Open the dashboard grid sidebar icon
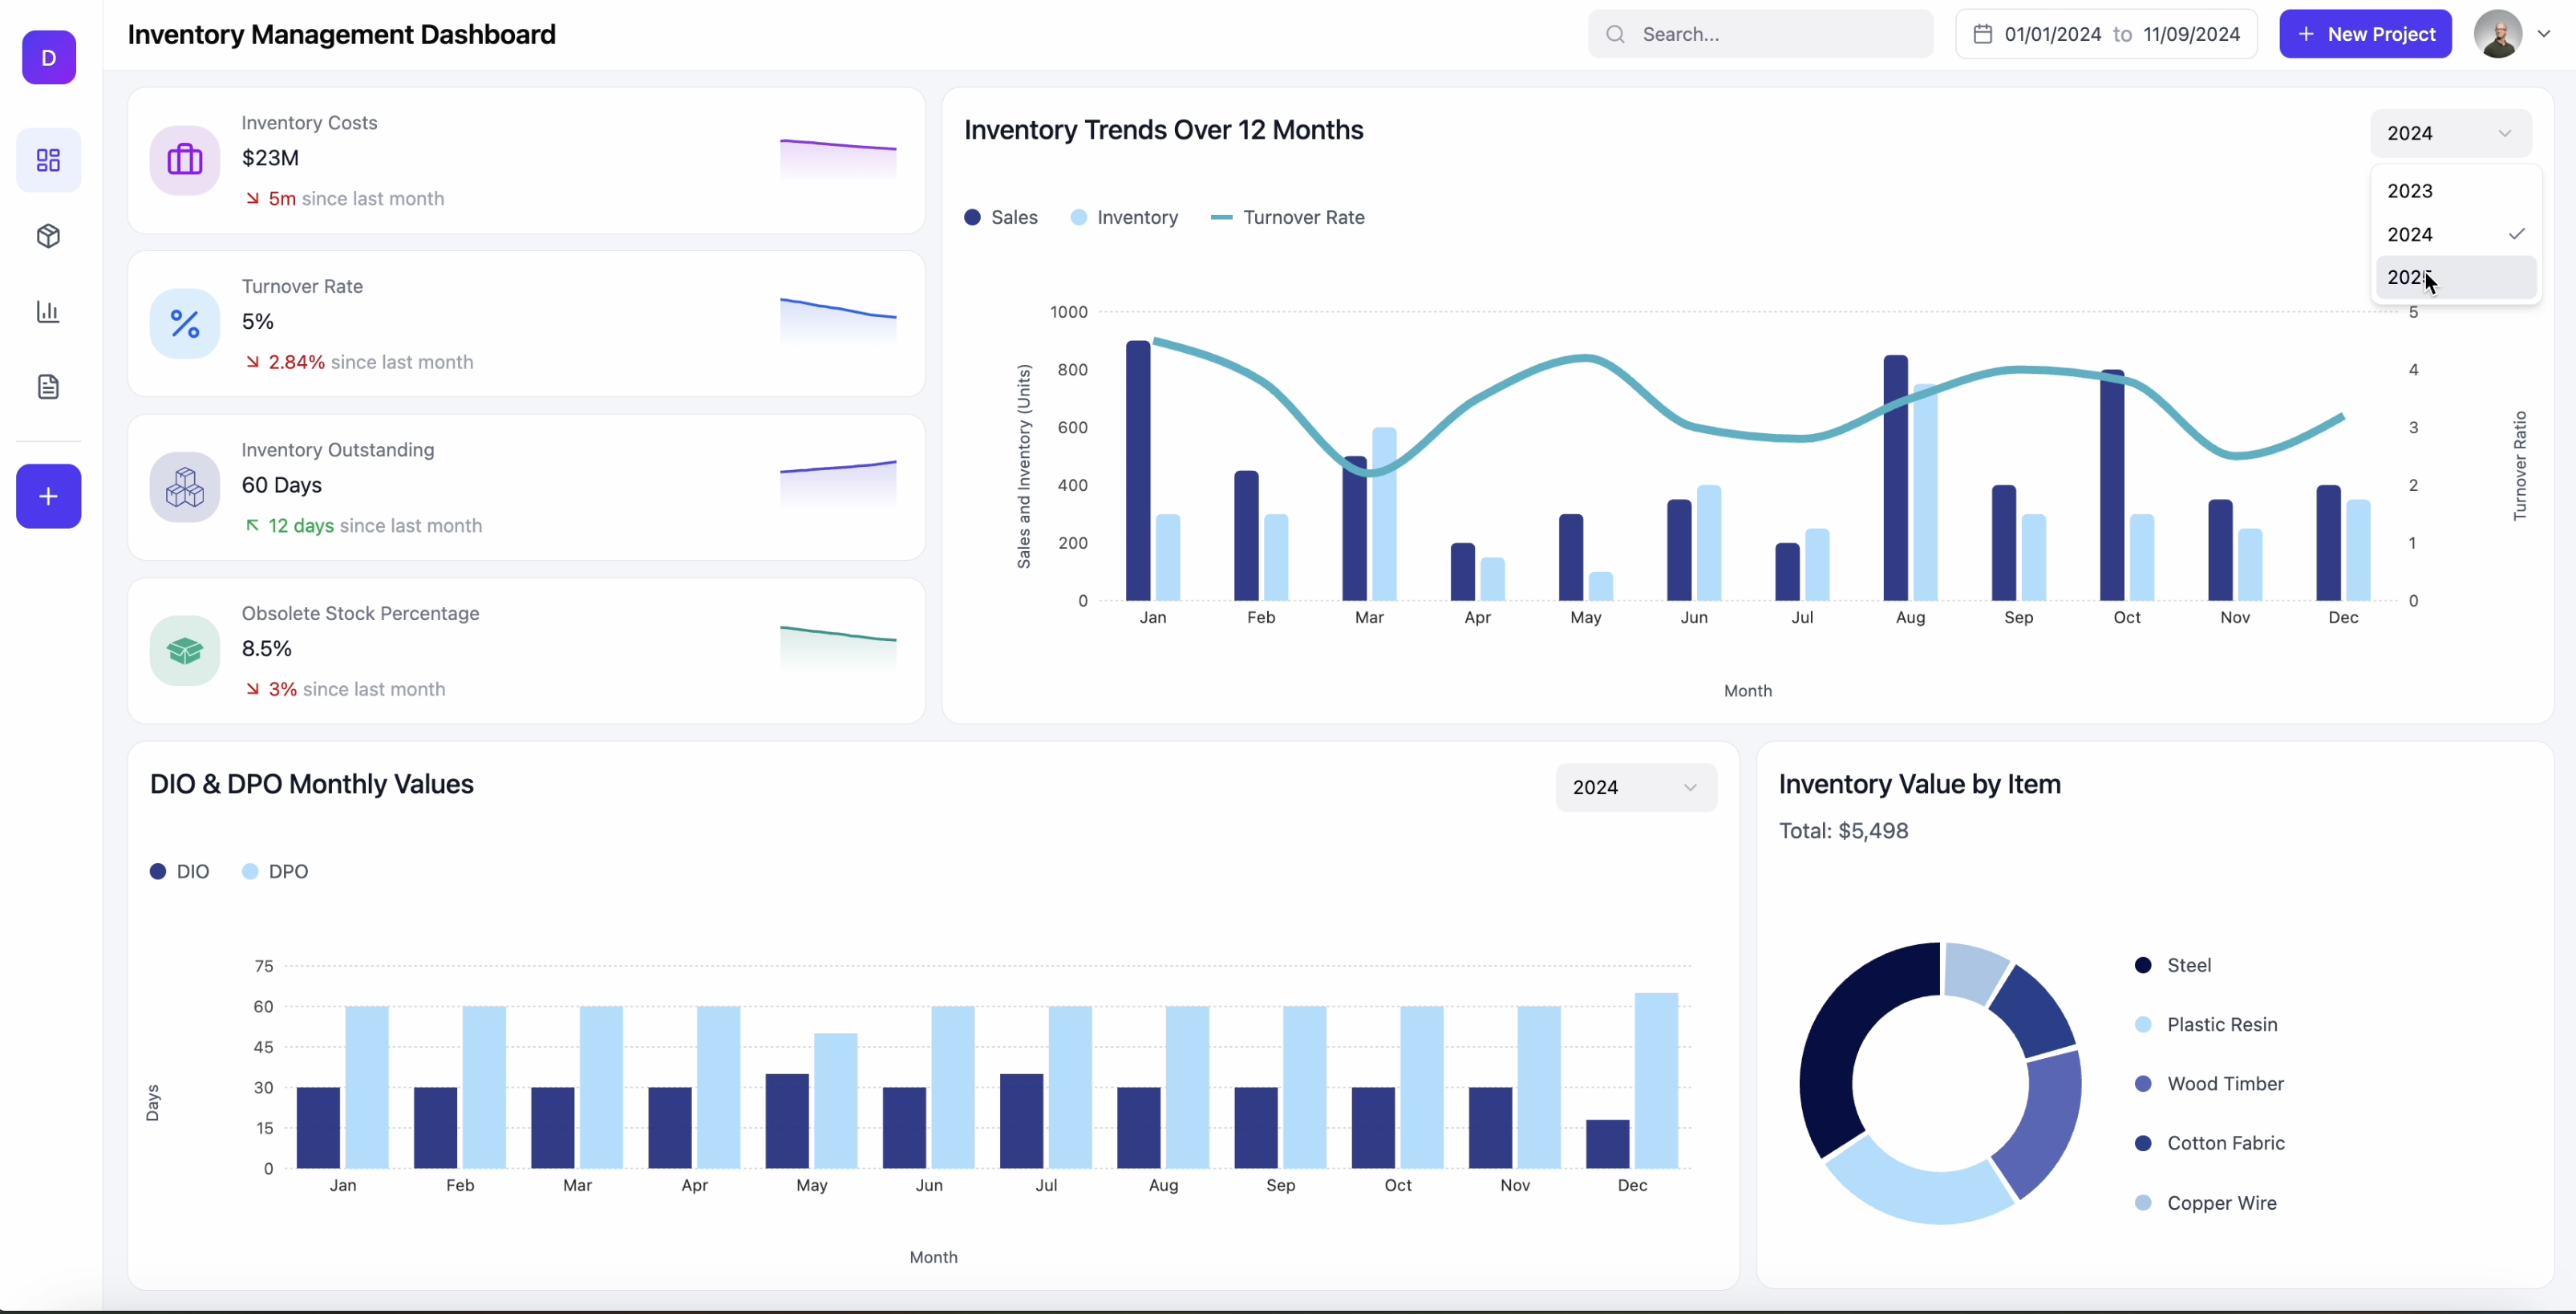This screenshot has width=2576, height=1314. [49, 160]
